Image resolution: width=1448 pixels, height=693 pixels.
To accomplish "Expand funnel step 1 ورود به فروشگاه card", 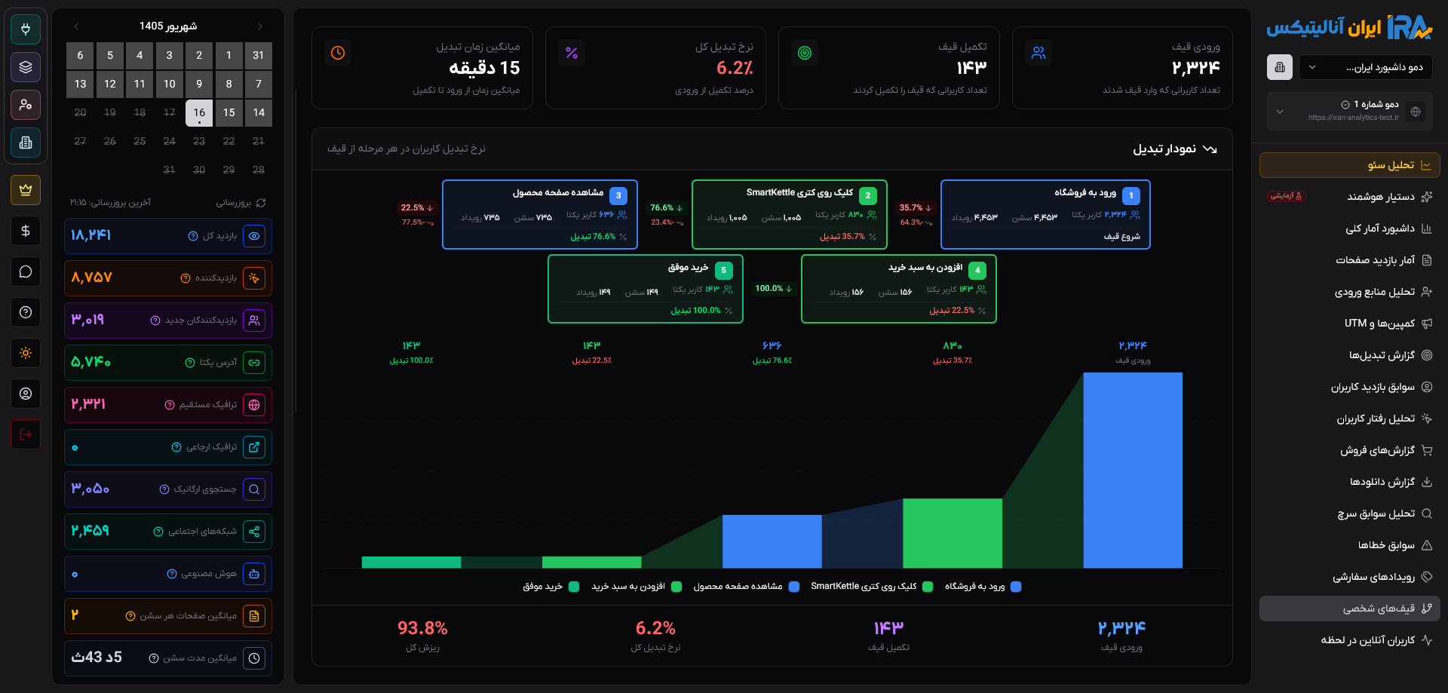I will [x=1045, y=214].
